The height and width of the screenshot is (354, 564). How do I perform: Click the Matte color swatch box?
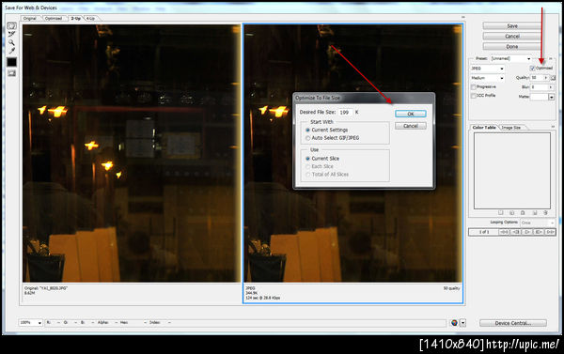[540, 97]
